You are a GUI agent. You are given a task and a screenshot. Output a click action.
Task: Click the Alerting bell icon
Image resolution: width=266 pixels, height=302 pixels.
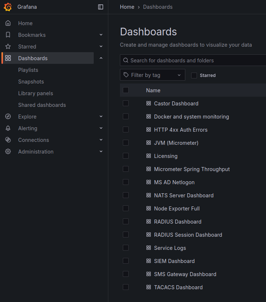pyautogui.click(x=8, y=128)
